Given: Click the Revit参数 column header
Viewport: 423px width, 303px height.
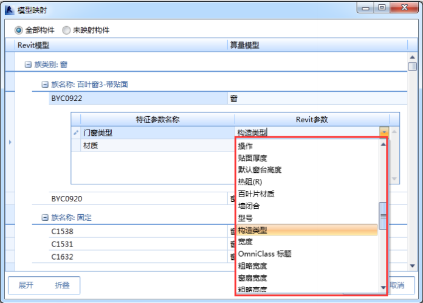Looking at the screenshot, I should 312,119.
